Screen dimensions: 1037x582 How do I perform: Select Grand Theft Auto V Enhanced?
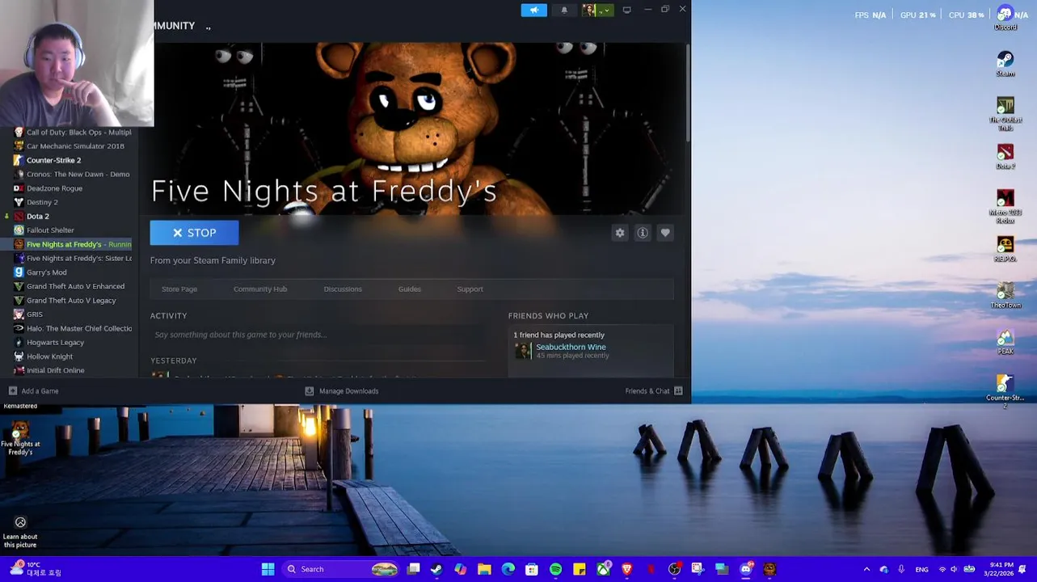tap(73, 286)
